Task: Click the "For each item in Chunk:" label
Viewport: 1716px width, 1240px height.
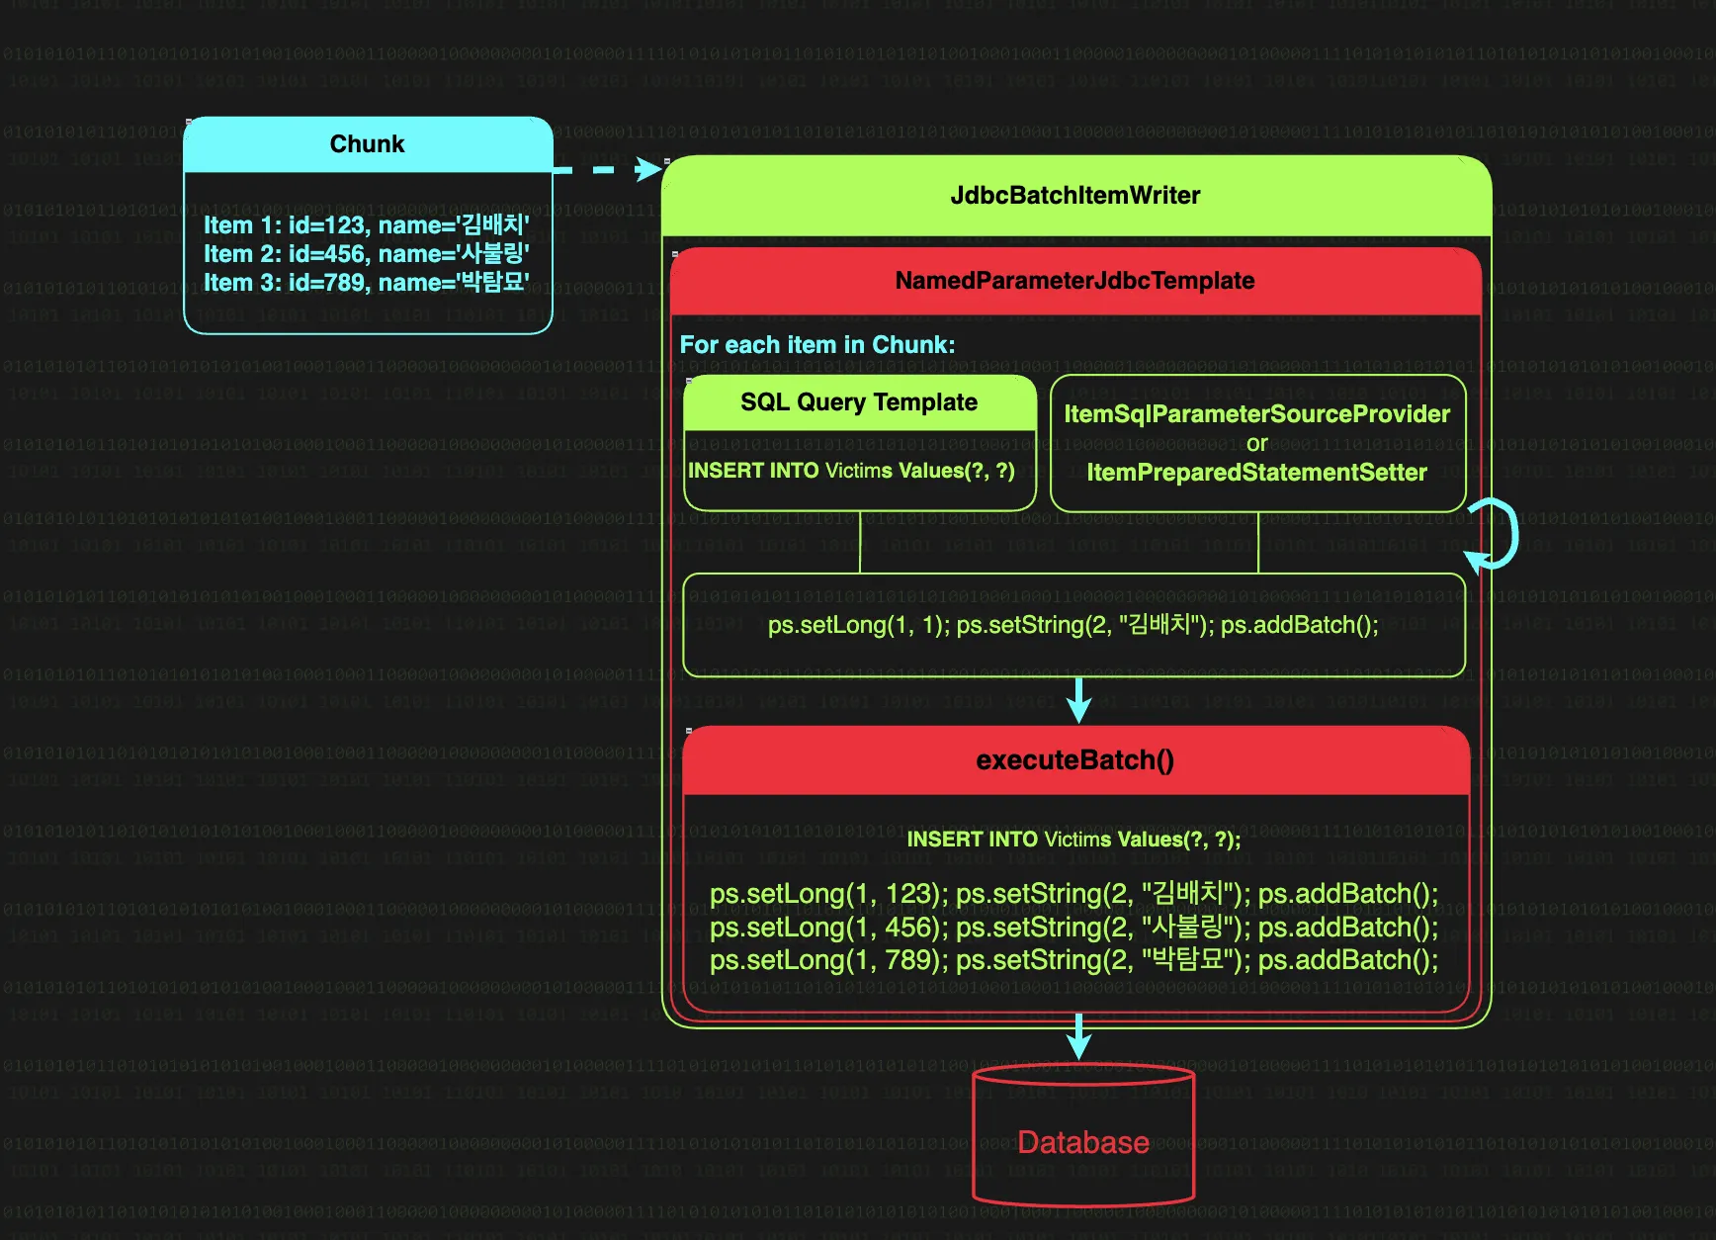Action: (x=817, y=345)
